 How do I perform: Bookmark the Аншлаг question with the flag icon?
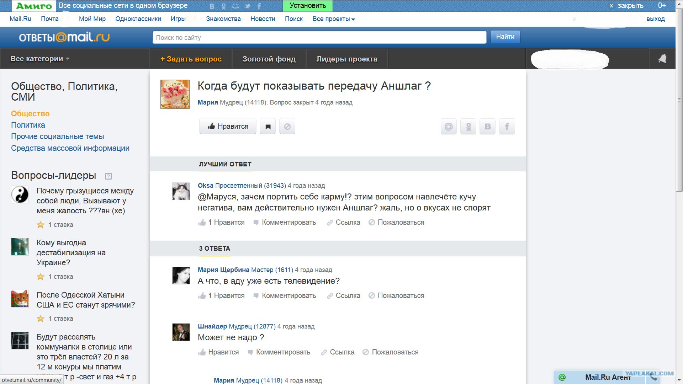268,126
